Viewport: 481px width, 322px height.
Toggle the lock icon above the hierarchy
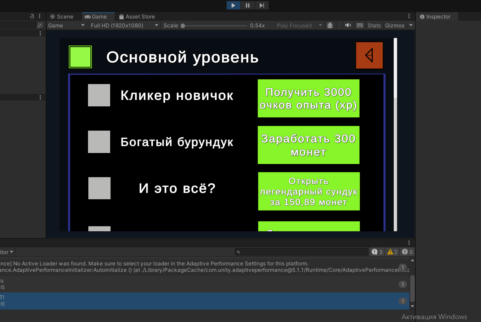point(32,16)
